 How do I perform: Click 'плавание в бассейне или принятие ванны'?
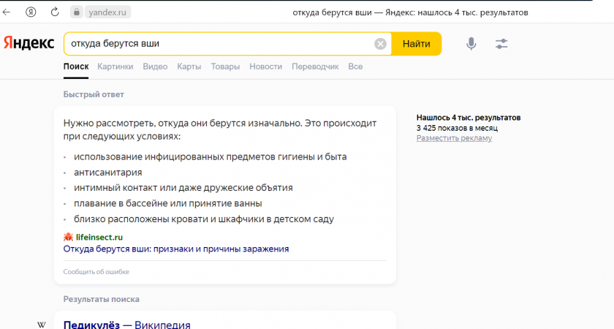tap(168, 203)
